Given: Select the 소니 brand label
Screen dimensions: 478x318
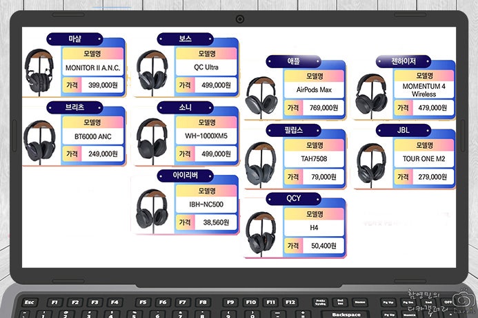Looking at the screenshot, I should point(185,107).
